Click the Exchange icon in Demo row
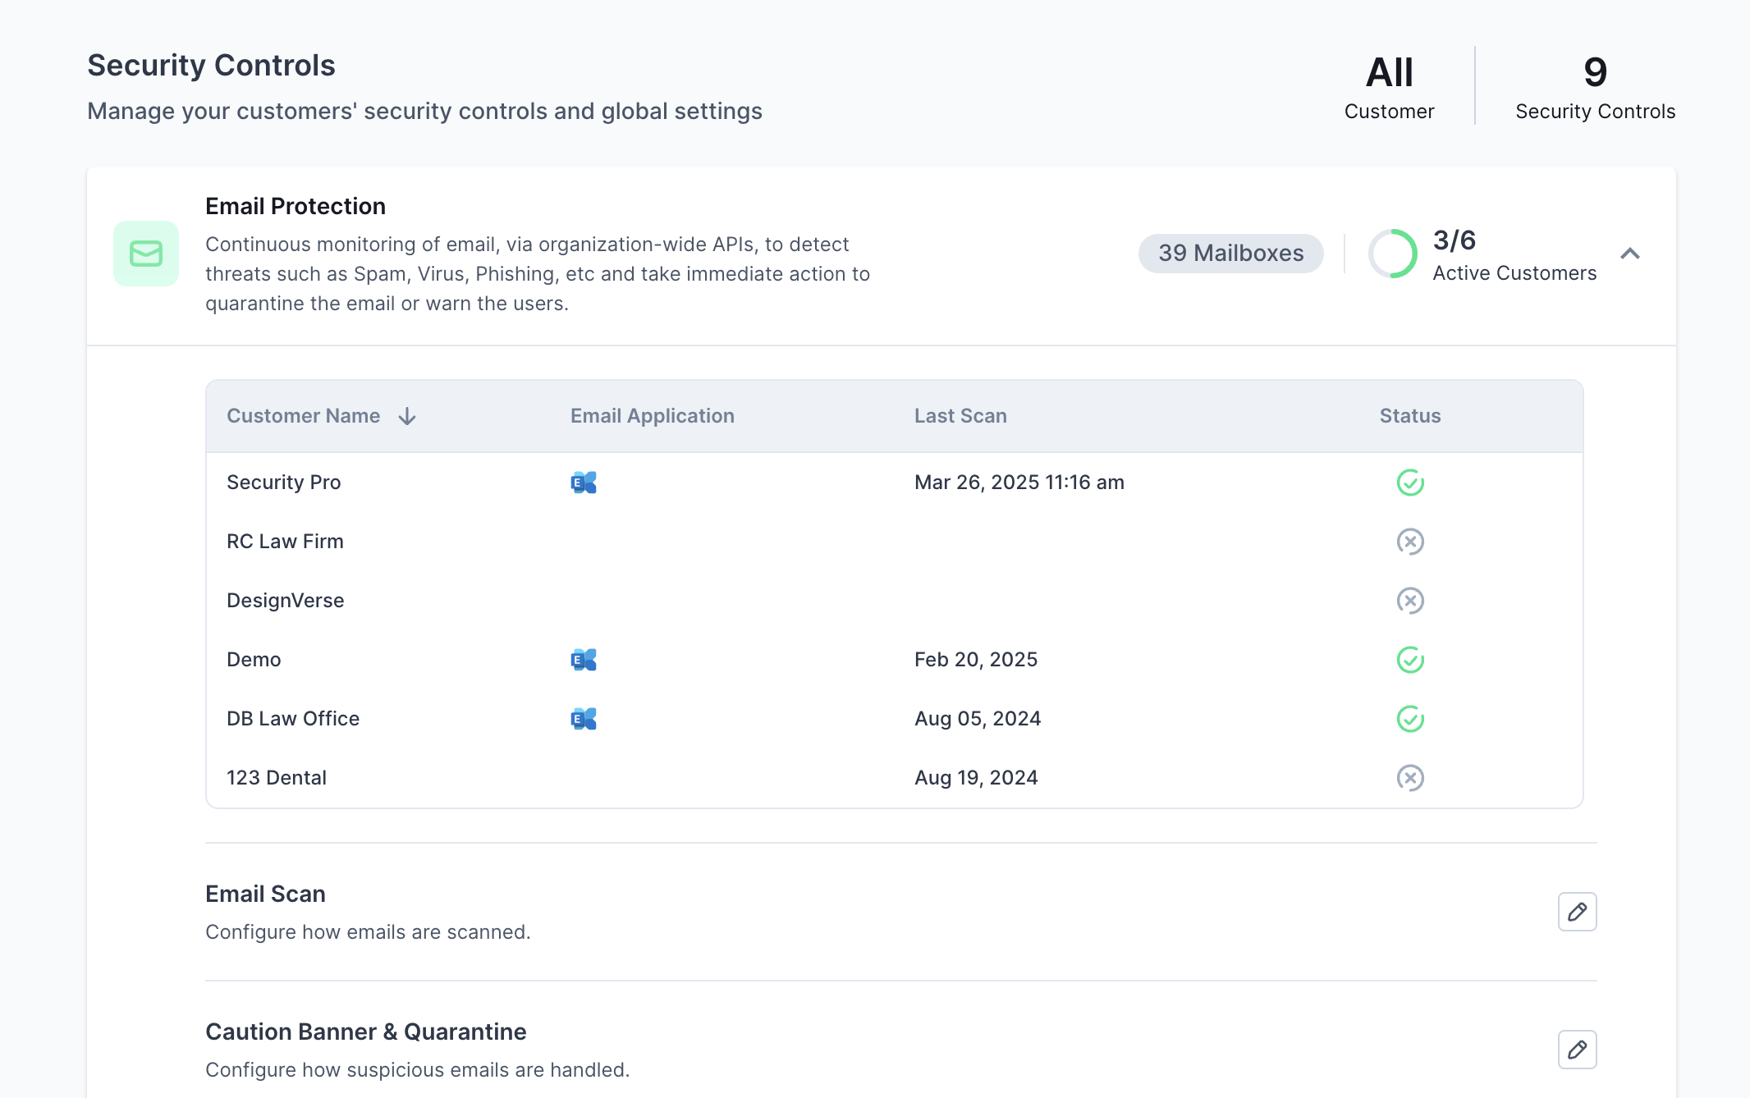Screen dimensions: 1750x1098 tap(584, 660)
